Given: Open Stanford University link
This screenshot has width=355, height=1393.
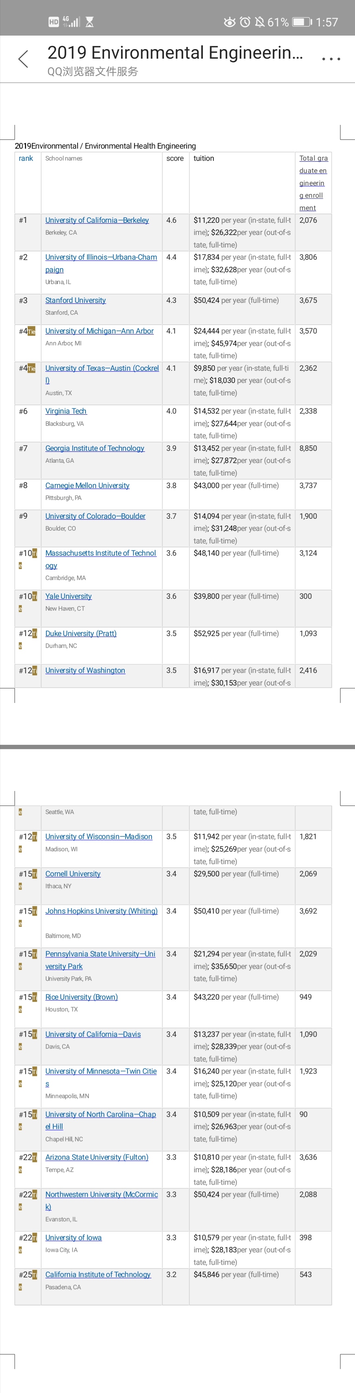Looking at the screenshot, I should 76,300.
